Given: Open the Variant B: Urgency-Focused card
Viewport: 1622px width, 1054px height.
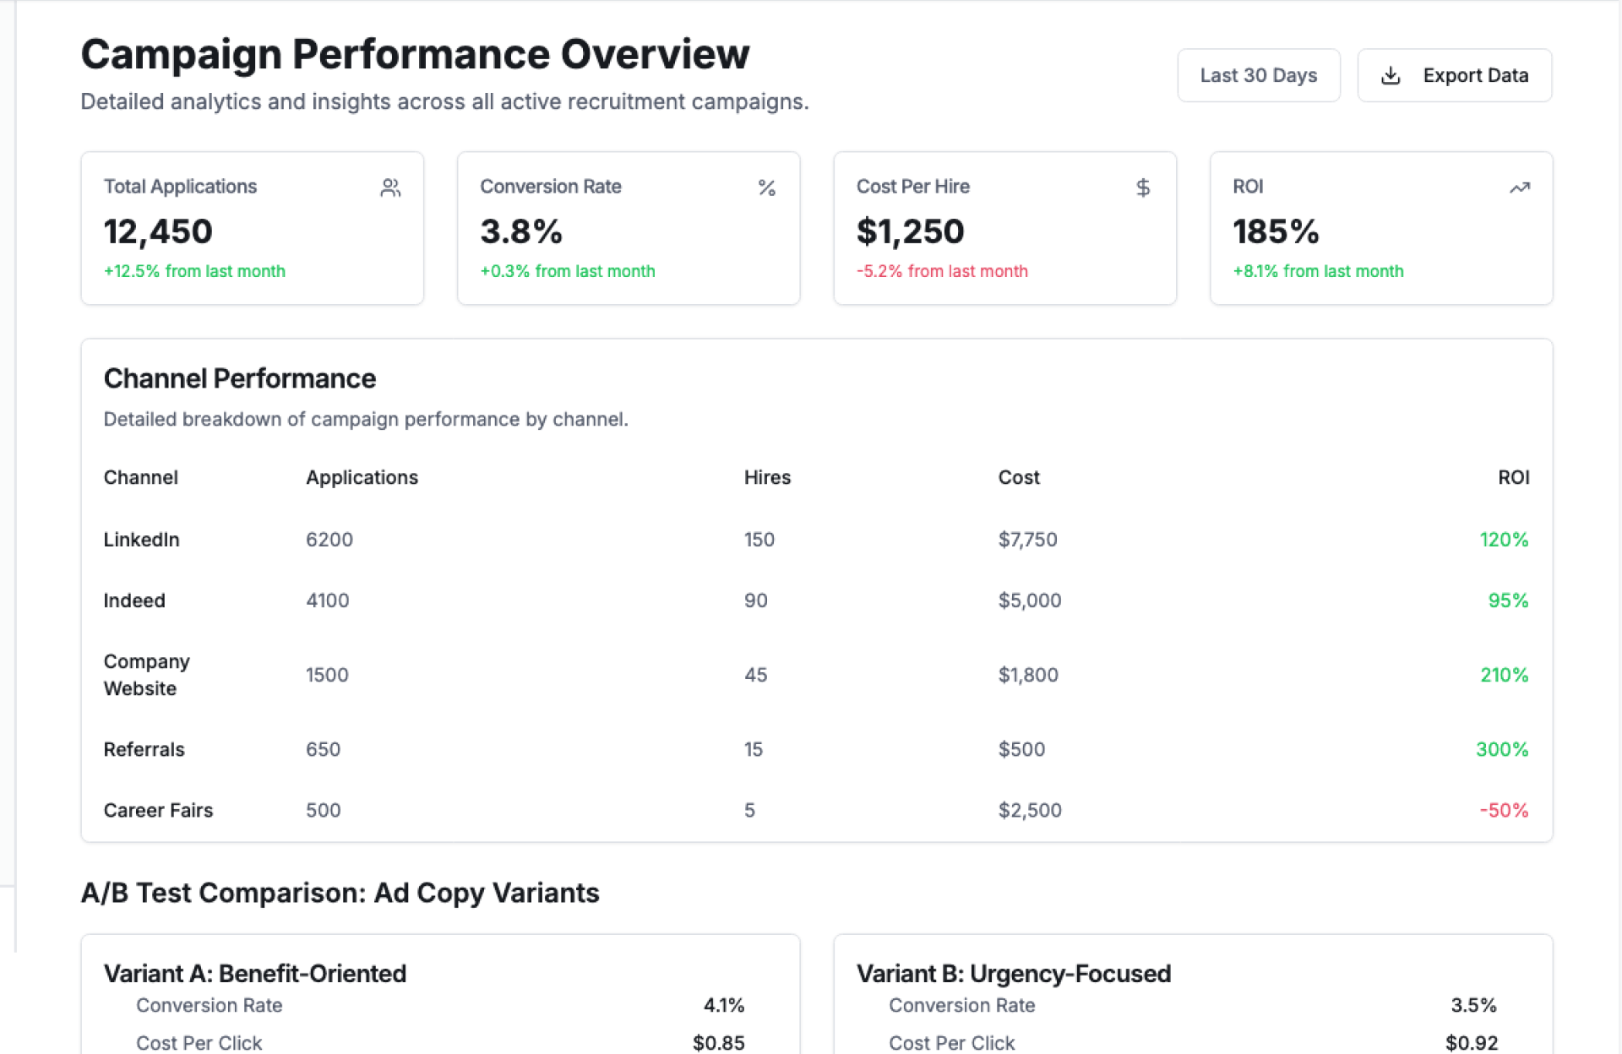Looking at the screenshot, I should pyautogui.click(x=1014, y=974).
